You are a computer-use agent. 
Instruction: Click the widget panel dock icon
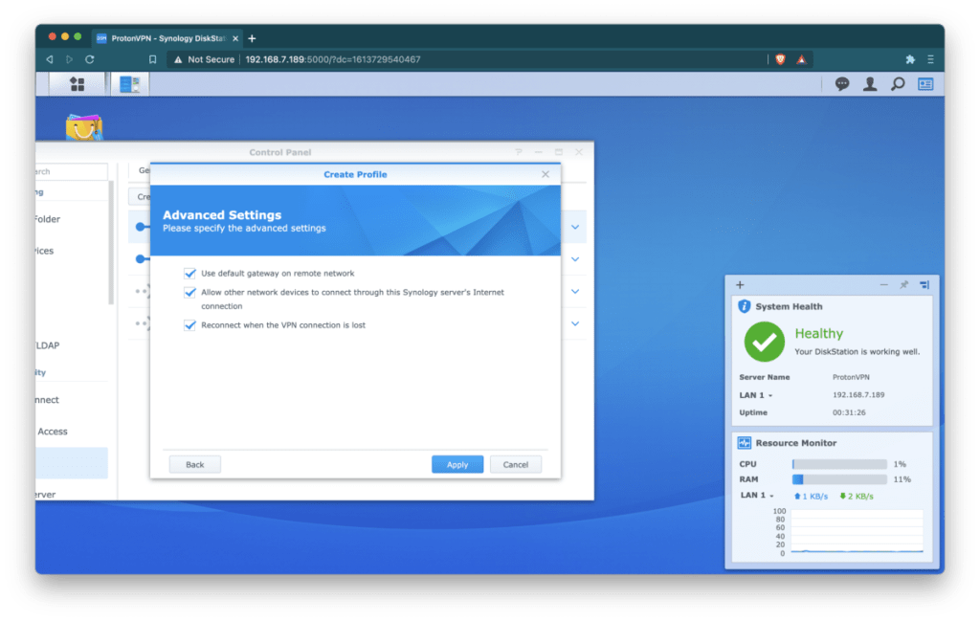point(924,285)
